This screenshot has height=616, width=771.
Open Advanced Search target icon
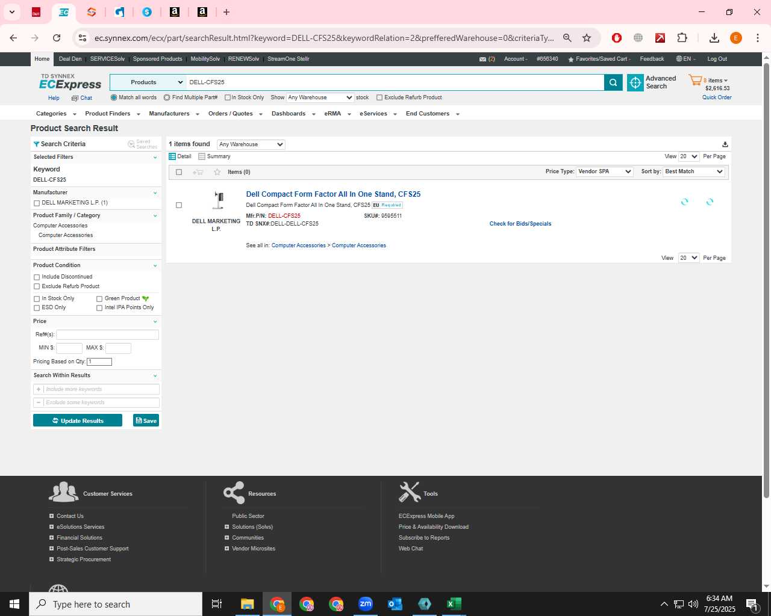(635, 82)
